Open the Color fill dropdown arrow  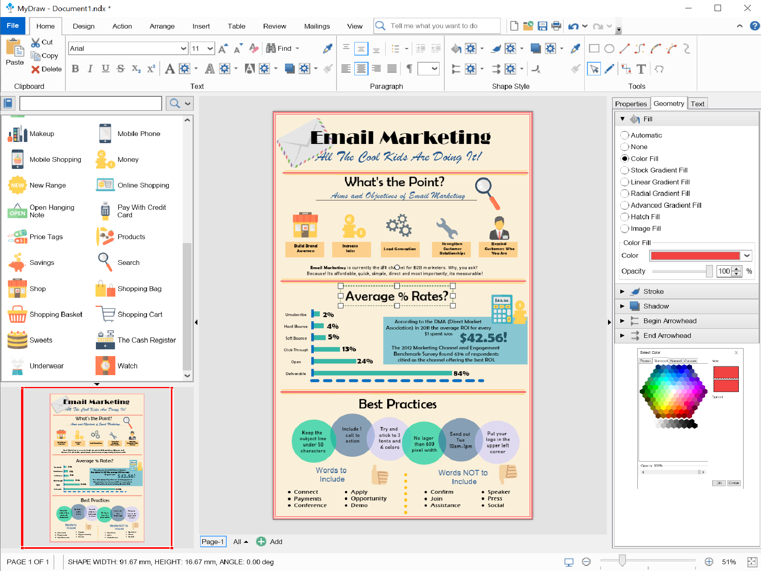[747, 256]
